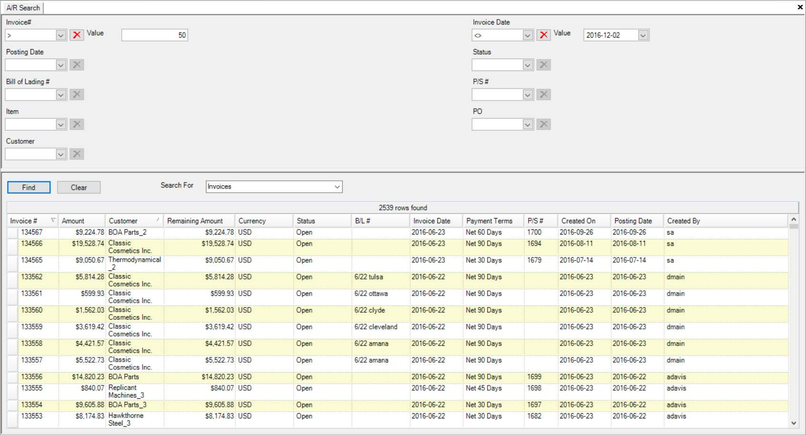Sort by Currency column header
Image resolution: width=806 pixels, height=435 pixels.
[264, 221]
